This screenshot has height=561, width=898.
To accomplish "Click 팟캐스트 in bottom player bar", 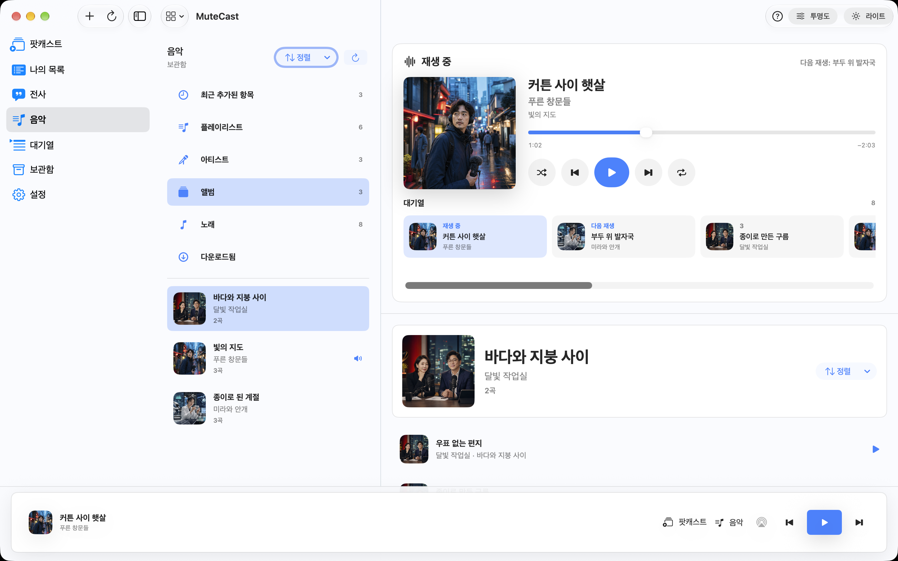I will pyautogui.click(x=685, y=522).
